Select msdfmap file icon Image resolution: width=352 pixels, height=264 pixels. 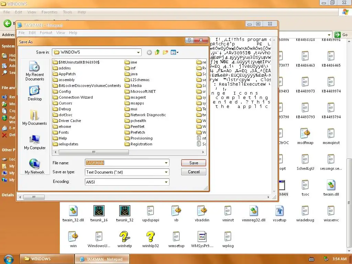(305, 136)
